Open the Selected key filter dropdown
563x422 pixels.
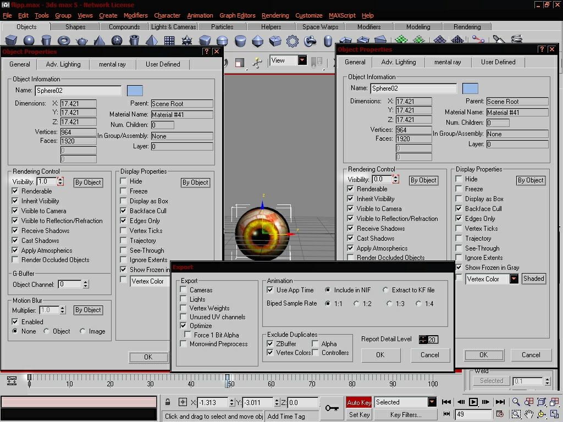pyautogui.click(x=432, y=402)
